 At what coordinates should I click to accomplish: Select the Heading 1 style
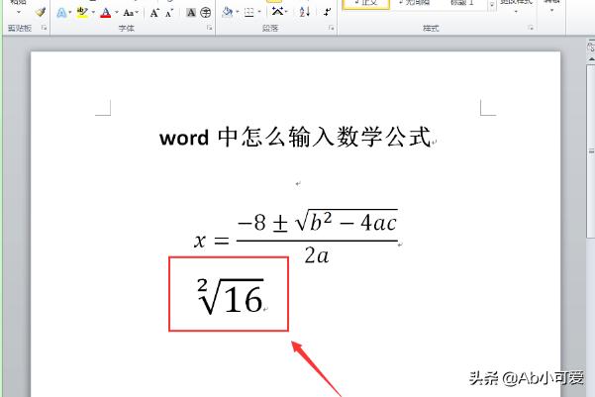click(461, 3)
